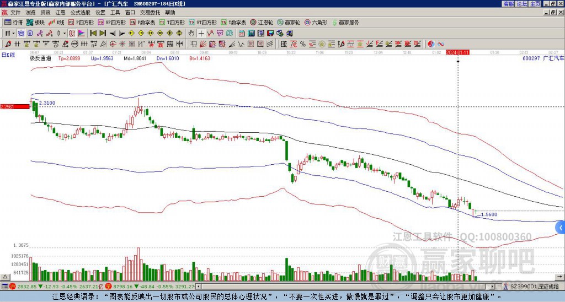
Task: Select the red fan lines tool
Action: pos(203,44)
